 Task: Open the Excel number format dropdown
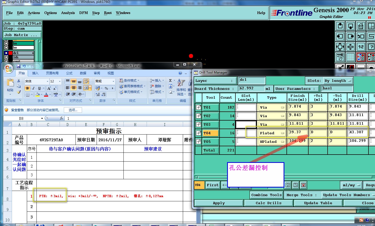pos(113,81)
